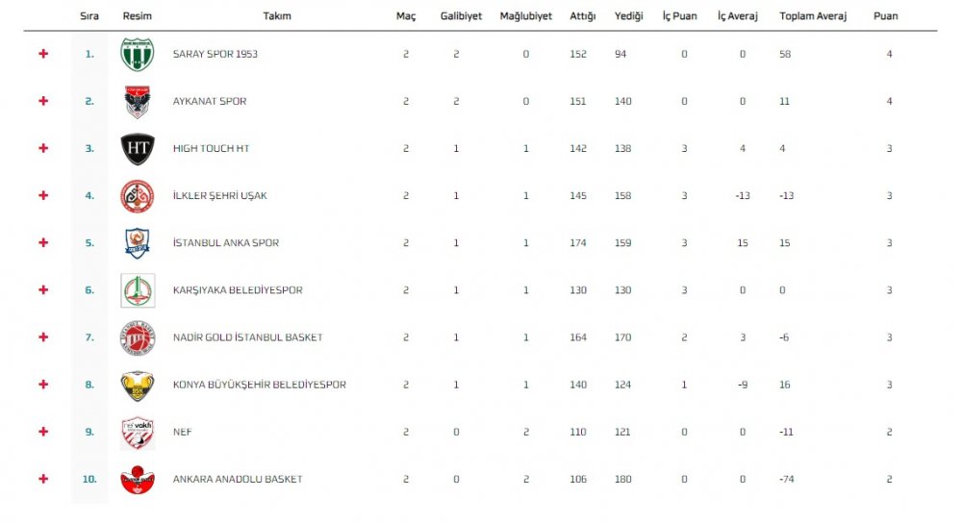962x523 pixels.
Task: Open the AYKANAT SPOR team name
Action: [209, 101]
